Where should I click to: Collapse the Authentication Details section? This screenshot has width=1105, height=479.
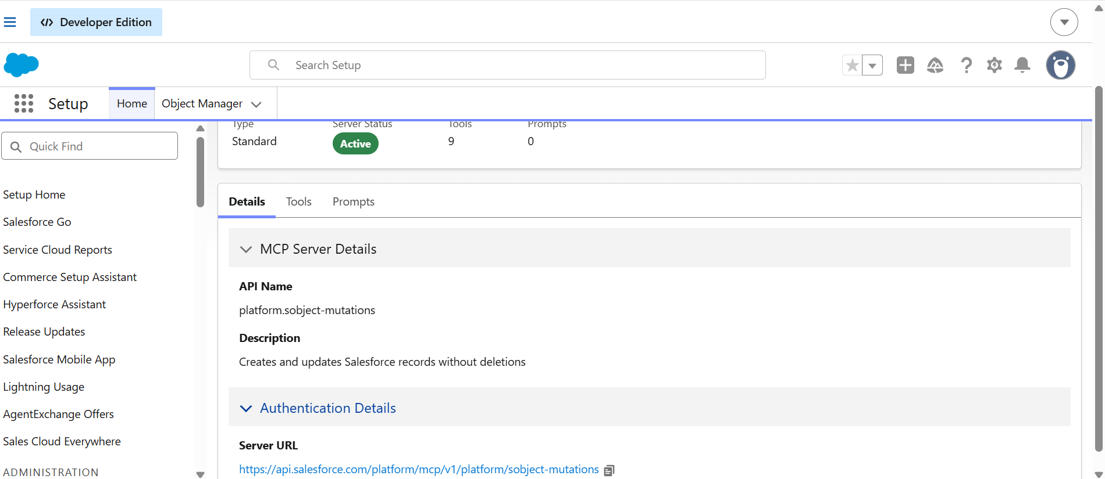[246, 408]
